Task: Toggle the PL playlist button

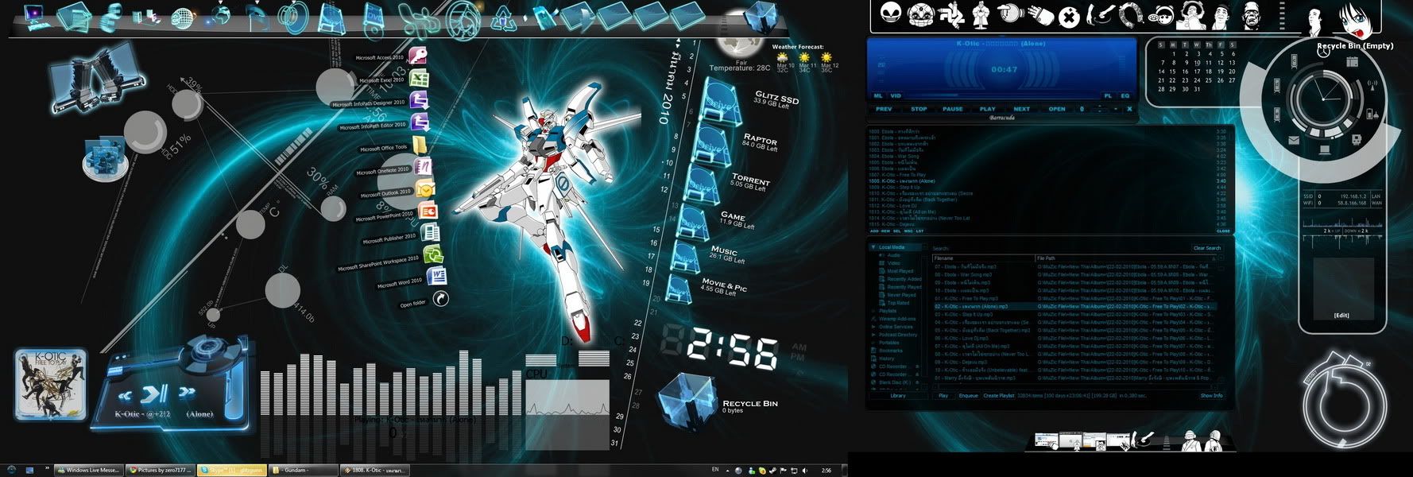Action: 1109,96
